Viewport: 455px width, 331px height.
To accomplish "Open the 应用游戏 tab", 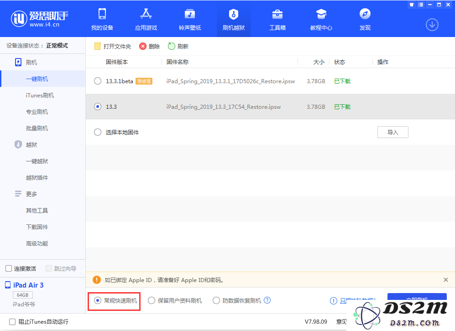I will (x=146, y=20).
